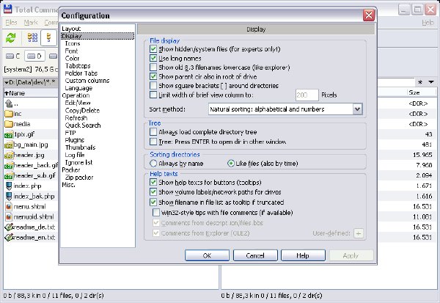
Task: Click the menu.shtml file icon
Action: 9,207
